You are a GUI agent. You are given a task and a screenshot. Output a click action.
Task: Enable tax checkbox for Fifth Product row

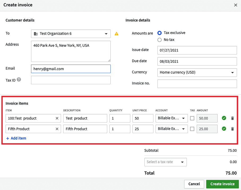click(192, 129)
